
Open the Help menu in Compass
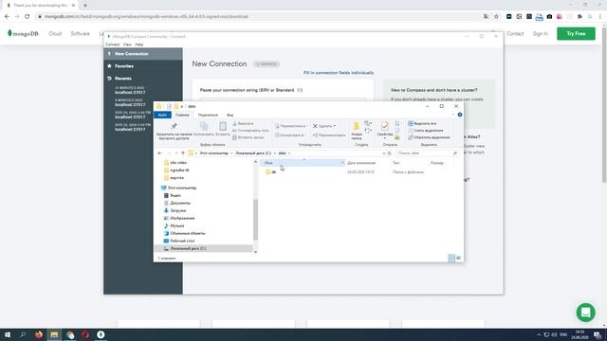pyautogui.click(x=139, y=45)
